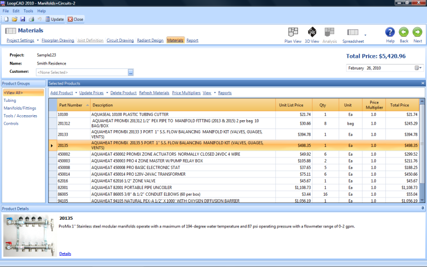Click the table vertical scrollbar
Image resolution: width=427 pixels, height=267 pixels.
click(422, 150)
